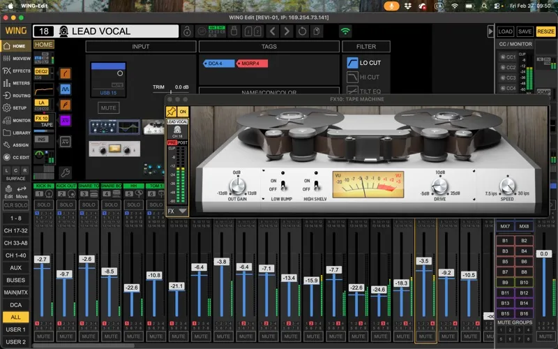Image resolution: width=558 pixels, height=349 pixels.
Task: Click the surface Move arrows icon
Action: 22,191
